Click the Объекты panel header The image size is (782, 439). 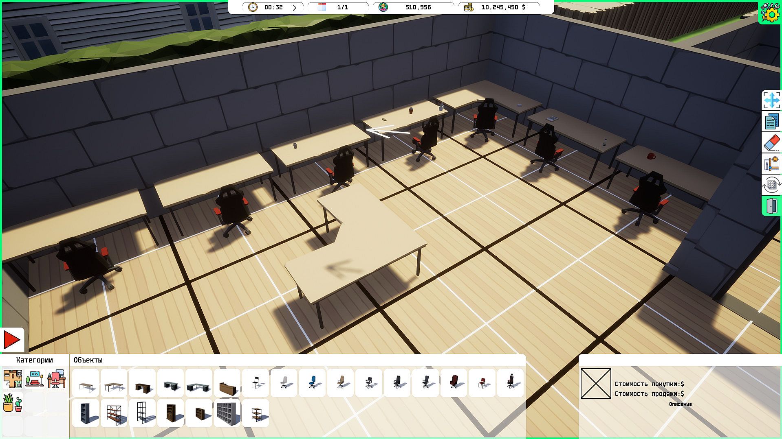tap(88, 360)
